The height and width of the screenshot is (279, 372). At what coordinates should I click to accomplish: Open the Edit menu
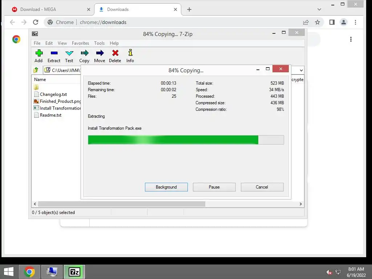tap(49, 43)
